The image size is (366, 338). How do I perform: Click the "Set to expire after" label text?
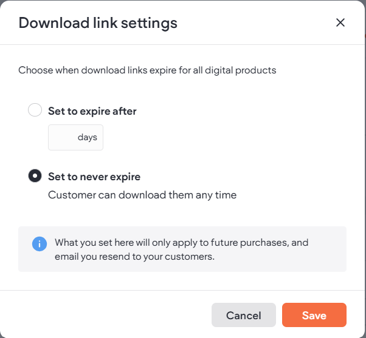point(92,111)
